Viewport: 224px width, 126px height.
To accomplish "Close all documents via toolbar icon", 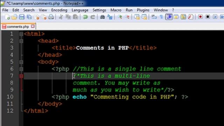I will (x=44, y=17).
